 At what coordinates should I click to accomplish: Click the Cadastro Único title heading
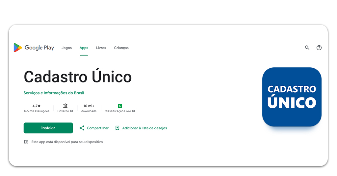[78, 77]
